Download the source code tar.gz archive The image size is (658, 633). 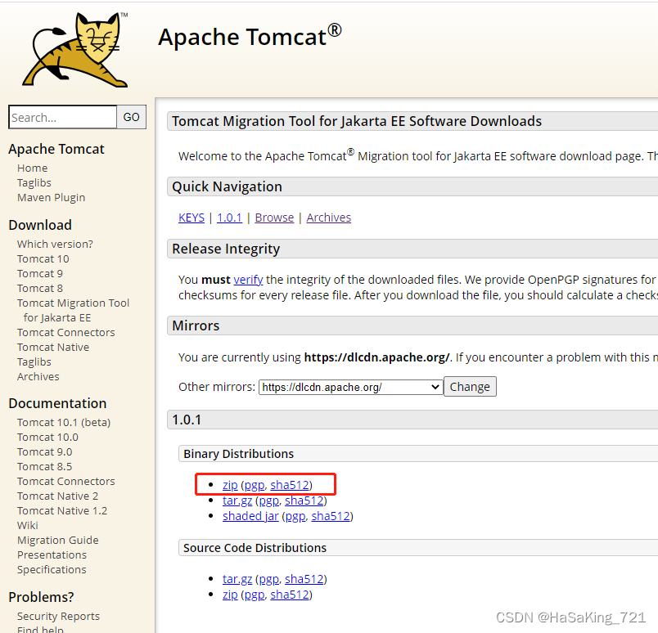[x=237, y=578]
